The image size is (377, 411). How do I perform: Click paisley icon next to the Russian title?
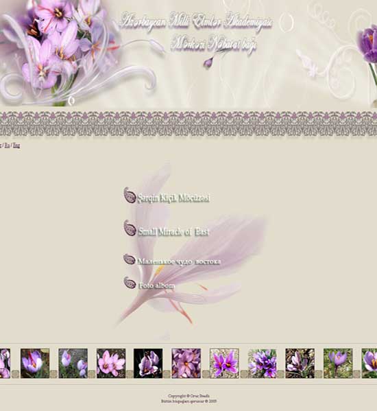point(130,259)
